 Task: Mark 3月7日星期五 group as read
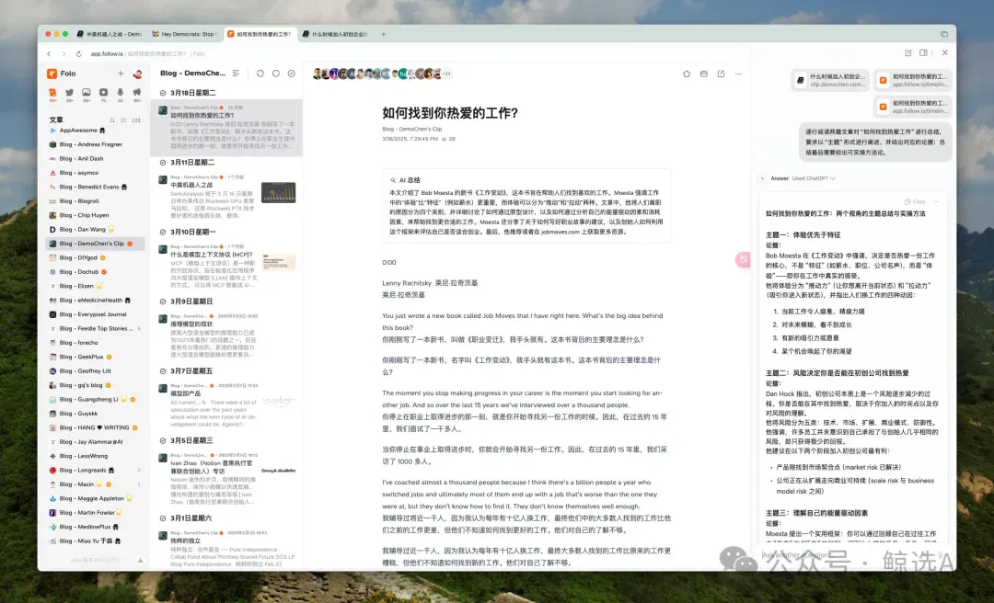tap(163, 371)
